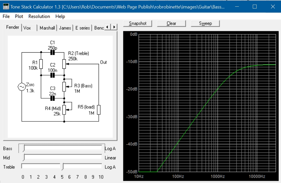This screenshot has height=183, width=281.
Task: Switch to the Marshall tab
Action: [47, 28]
